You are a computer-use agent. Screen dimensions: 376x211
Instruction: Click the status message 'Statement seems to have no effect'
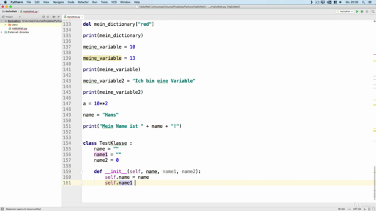(x=23, y=209)
